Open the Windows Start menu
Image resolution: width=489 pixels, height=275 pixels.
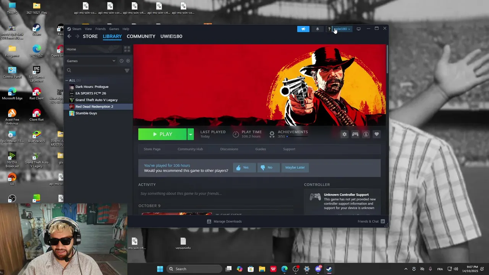(160, 269)
